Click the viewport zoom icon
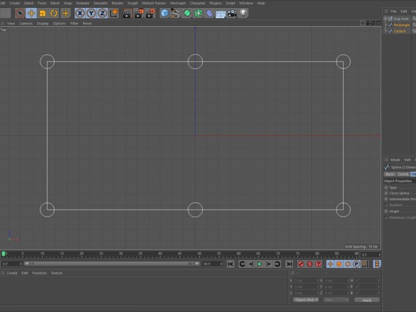 coord(368,23)
